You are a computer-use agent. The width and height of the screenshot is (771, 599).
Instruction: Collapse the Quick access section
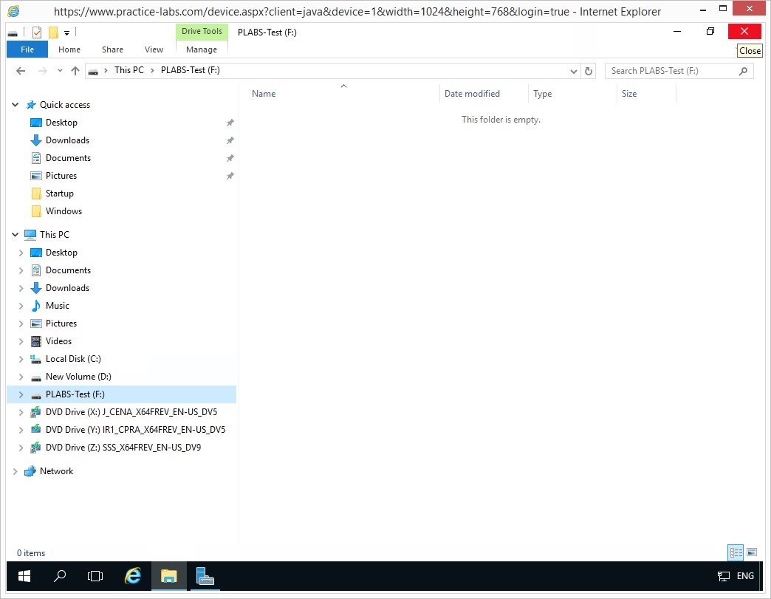16,105
